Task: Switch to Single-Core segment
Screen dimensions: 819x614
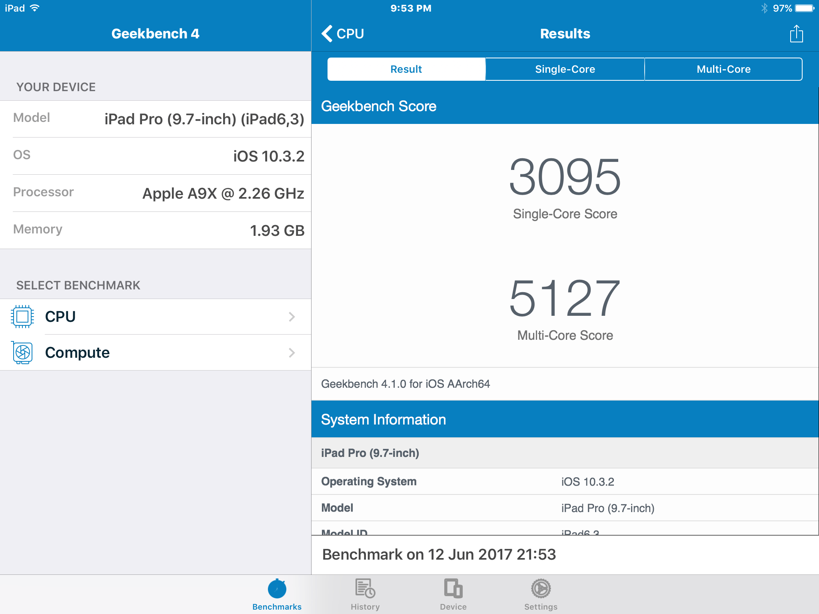Action: (x=565, y=69)
